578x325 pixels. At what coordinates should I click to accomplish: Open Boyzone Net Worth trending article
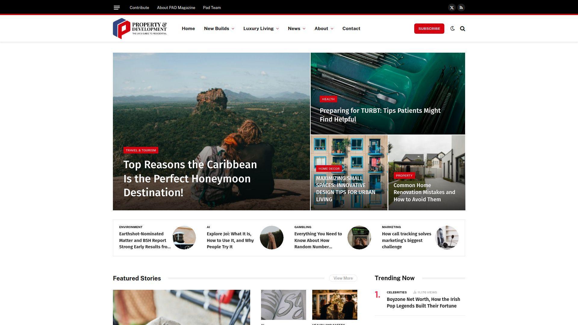[x=423, y=302]
